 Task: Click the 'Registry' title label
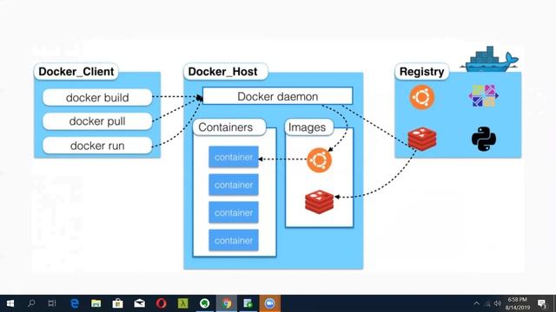[422, 71]
